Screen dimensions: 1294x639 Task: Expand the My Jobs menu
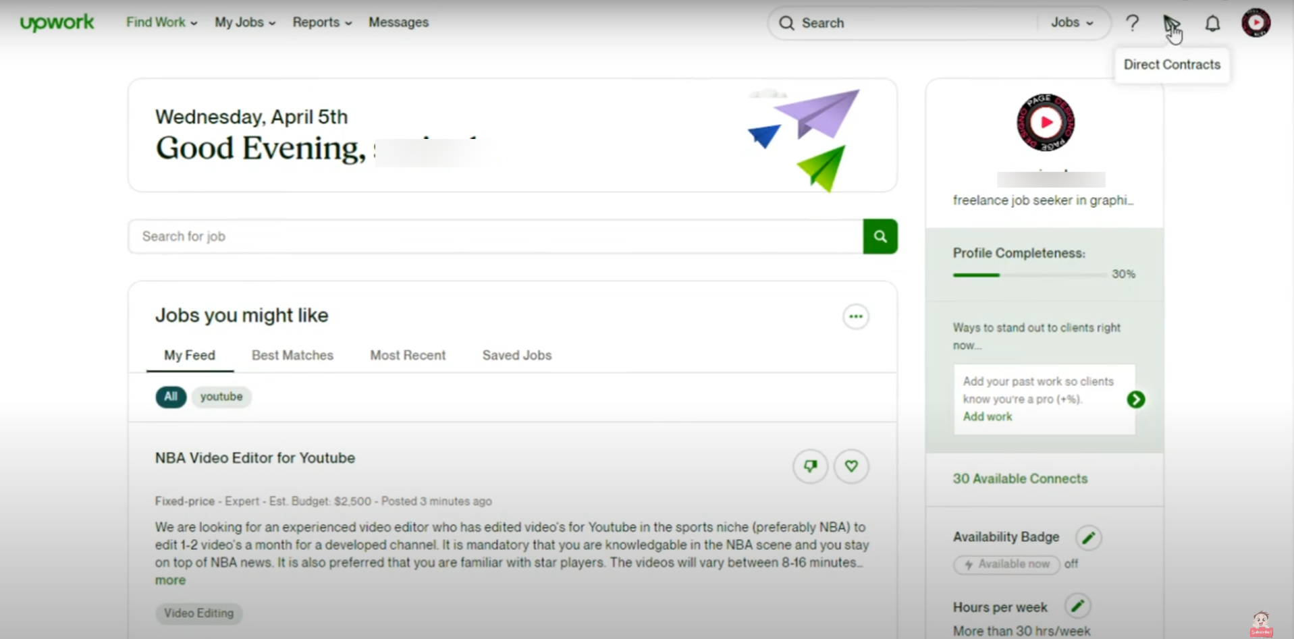point(245,22)
